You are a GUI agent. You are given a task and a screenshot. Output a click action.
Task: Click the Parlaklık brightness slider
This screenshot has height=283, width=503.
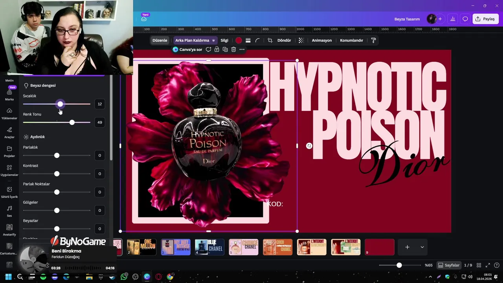[x=57, y=156]
